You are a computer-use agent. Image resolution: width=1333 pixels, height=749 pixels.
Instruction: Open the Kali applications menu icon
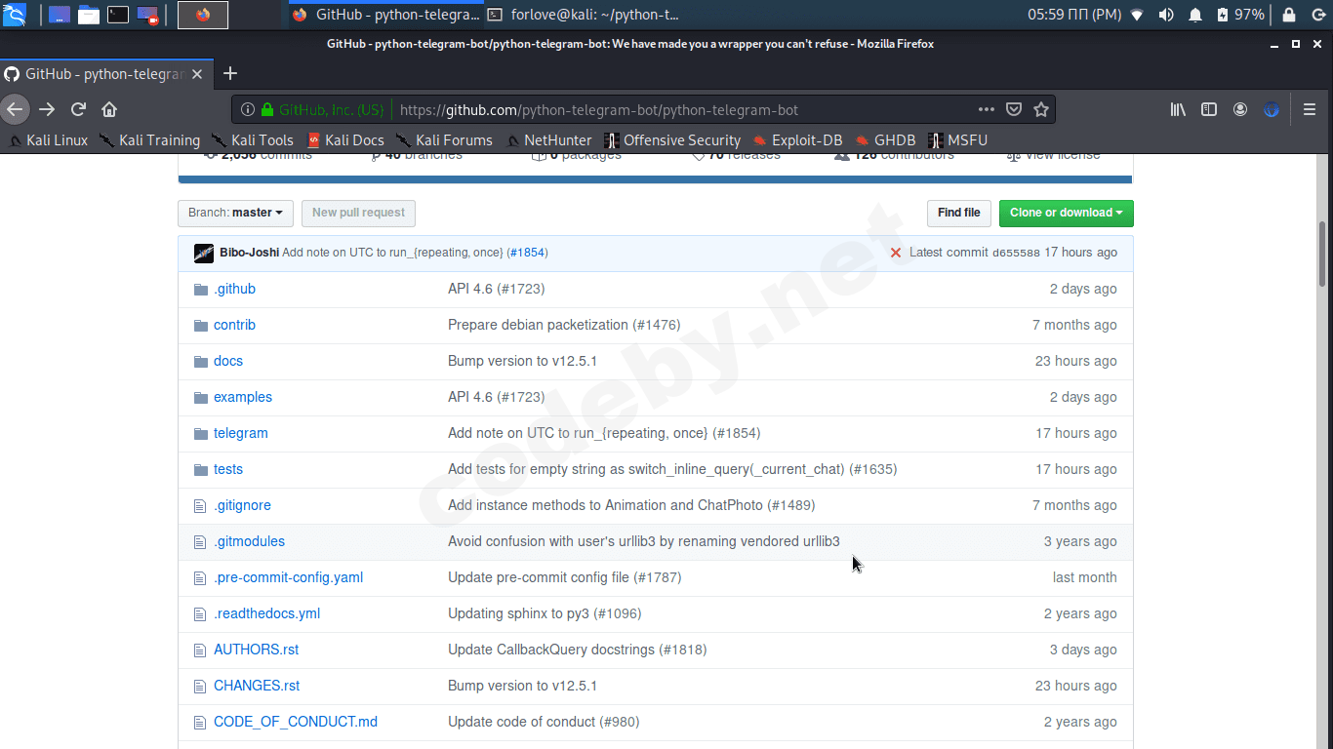click(14, 15)
